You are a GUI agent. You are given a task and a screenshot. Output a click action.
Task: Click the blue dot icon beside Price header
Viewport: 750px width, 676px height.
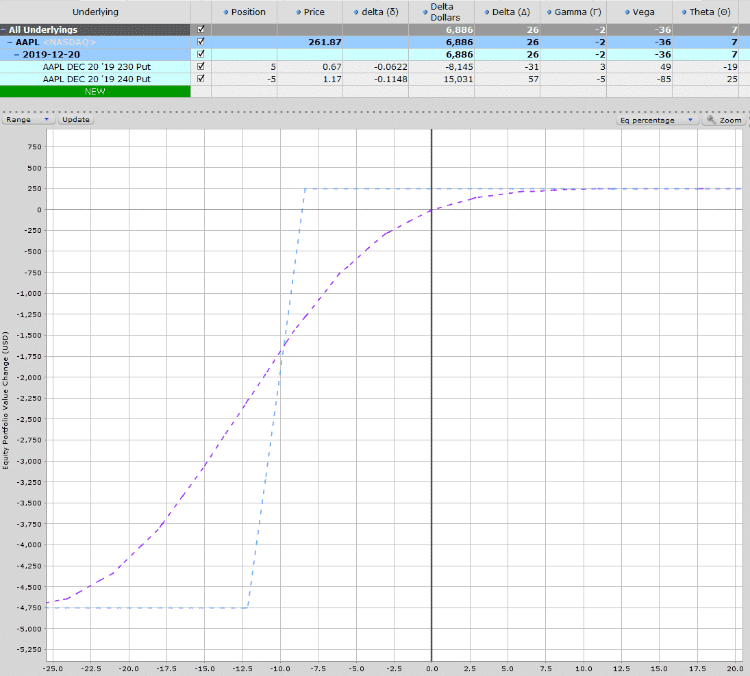point(299,12)
